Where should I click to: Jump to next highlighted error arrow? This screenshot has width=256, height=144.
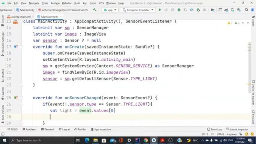(x=248, y=23)
